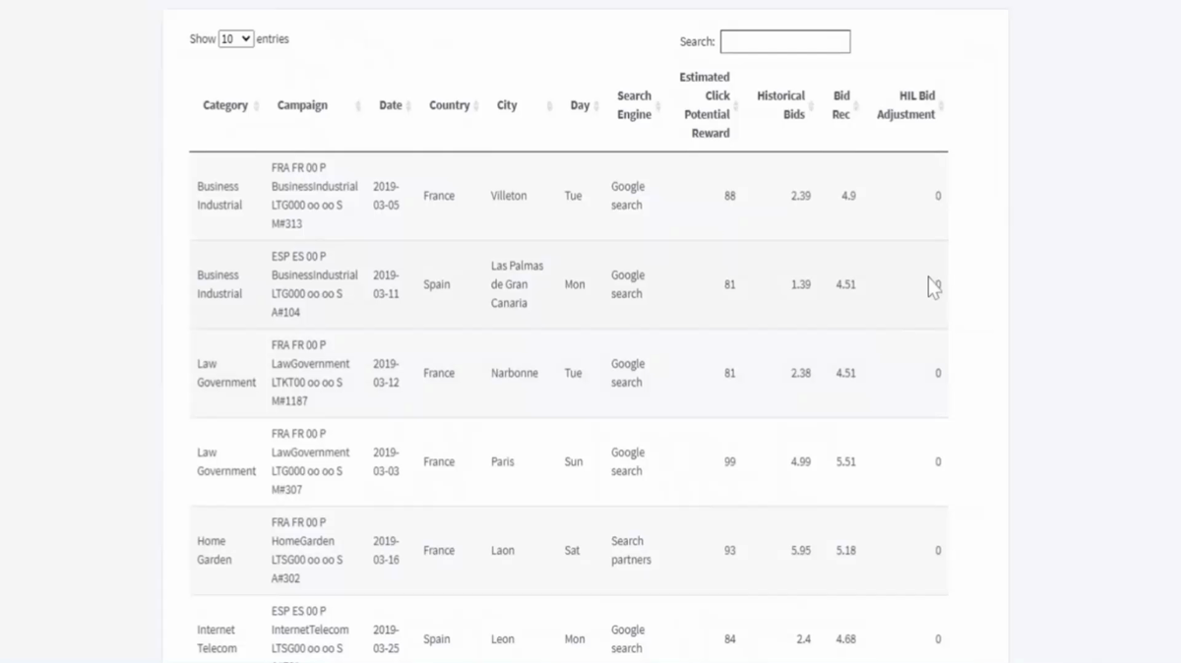Sort table by Country column header
The width and height of the screenshot is (1181, 663).
coord(449,105)
